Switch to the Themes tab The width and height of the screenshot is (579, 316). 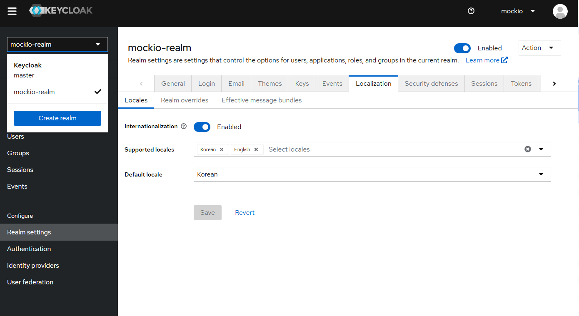[x=270, y=84]
